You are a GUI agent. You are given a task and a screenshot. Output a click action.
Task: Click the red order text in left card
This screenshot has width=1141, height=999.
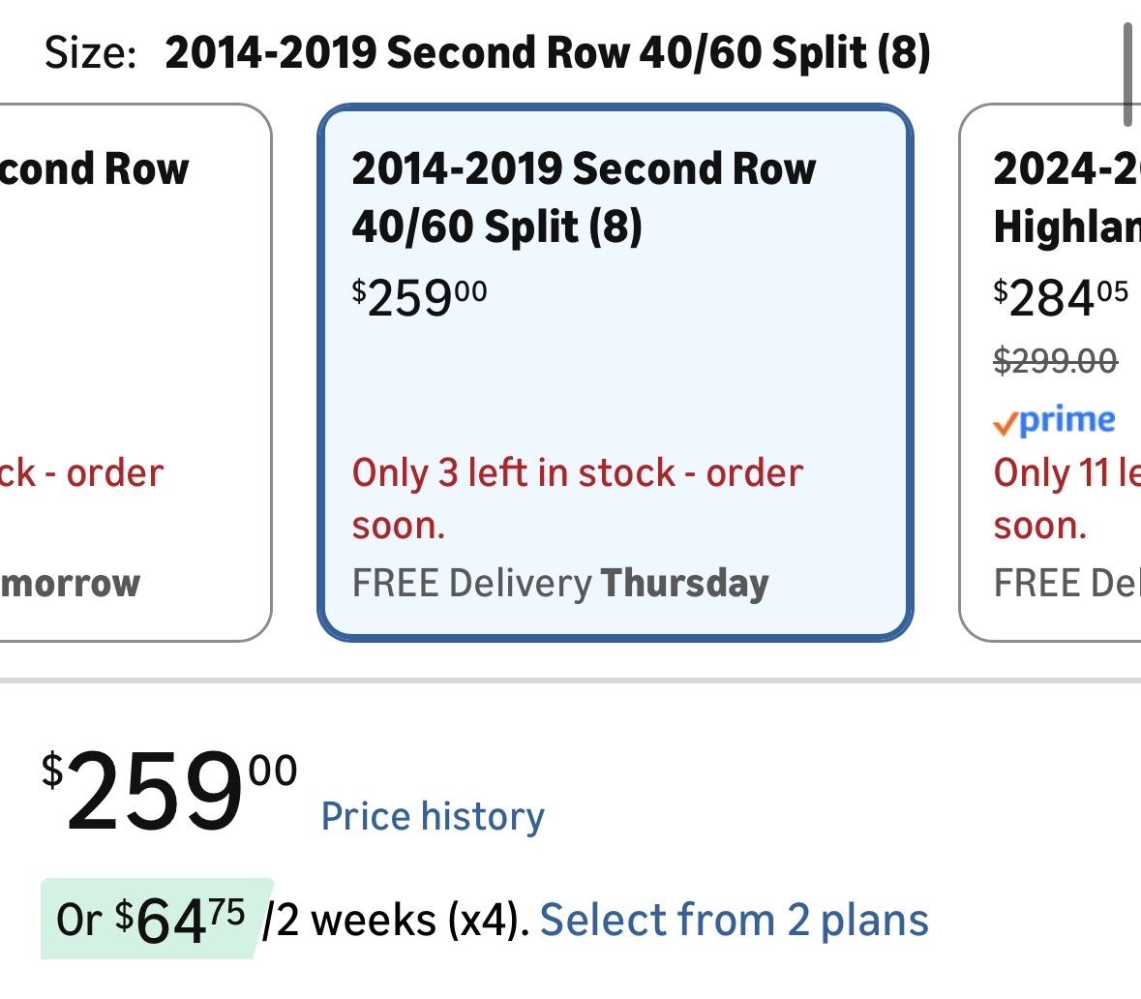tap(114, 473)
